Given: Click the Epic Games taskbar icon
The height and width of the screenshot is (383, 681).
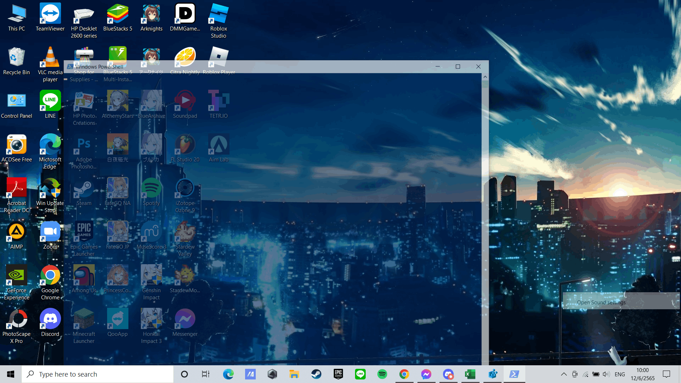Looking at the screenshot, I should (338, 374).
